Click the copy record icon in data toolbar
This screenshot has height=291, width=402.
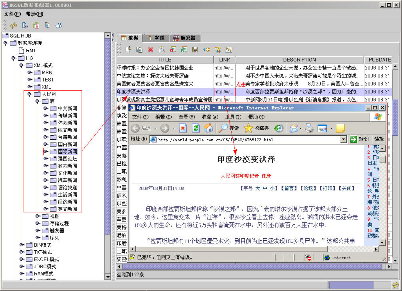point(140,49)
